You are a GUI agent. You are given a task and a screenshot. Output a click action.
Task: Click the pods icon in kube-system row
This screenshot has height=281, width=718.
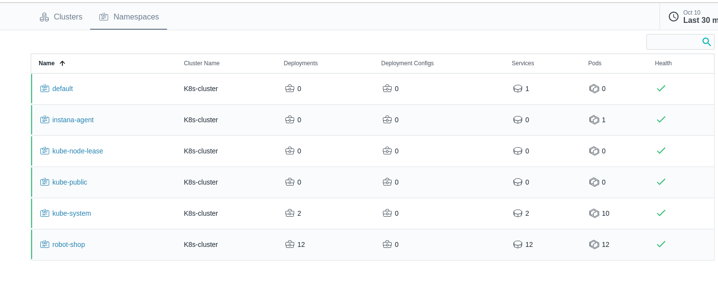[x=594, y=213]
